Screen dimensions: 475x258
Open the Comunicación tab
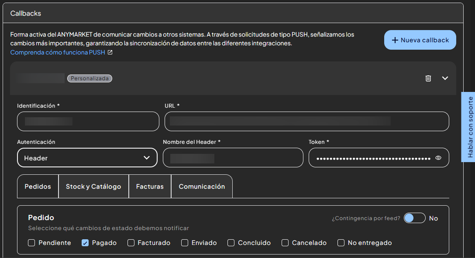pos(202,187)
